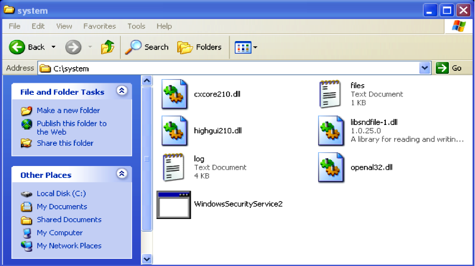Click Publish this folder to the Web
Image resolution: width=475 pixels, height=266 pixels.
71,128
